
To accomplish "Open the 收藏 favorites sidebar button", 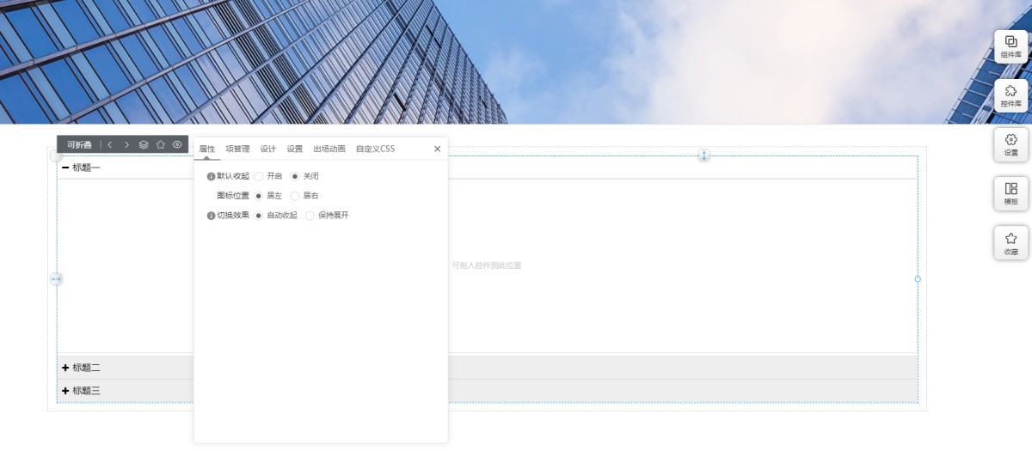I will coord(1010,242).
